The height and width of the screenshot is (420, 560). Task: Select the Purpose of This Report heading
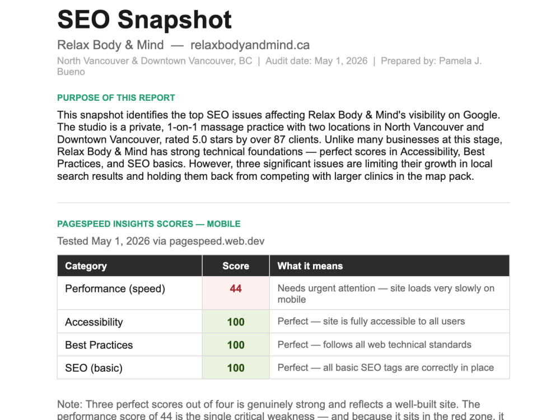click(116, 98)
